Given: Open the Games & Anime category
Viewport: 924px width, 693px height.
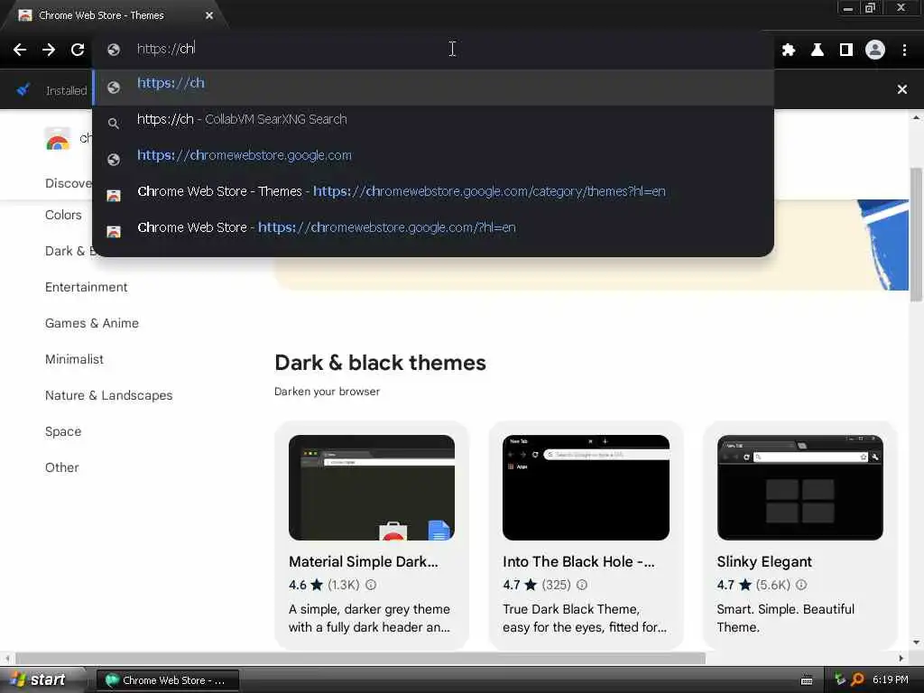Looking at the screenshot, I should (92, 323).
